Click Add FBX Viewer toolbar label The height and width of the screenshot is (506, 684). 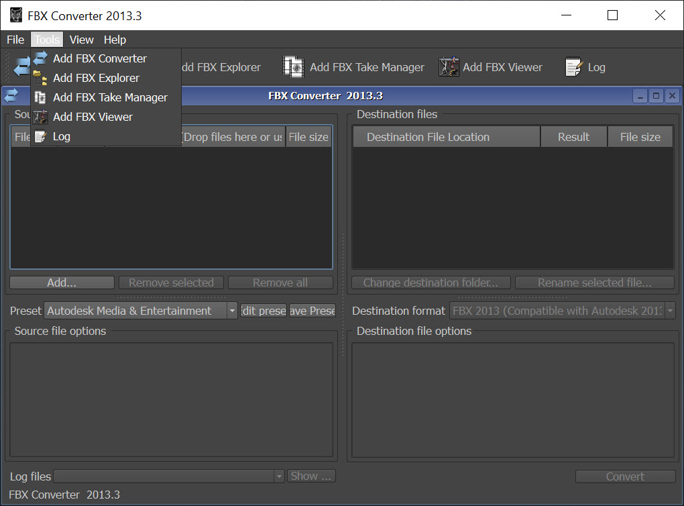(x=502, y=67)
